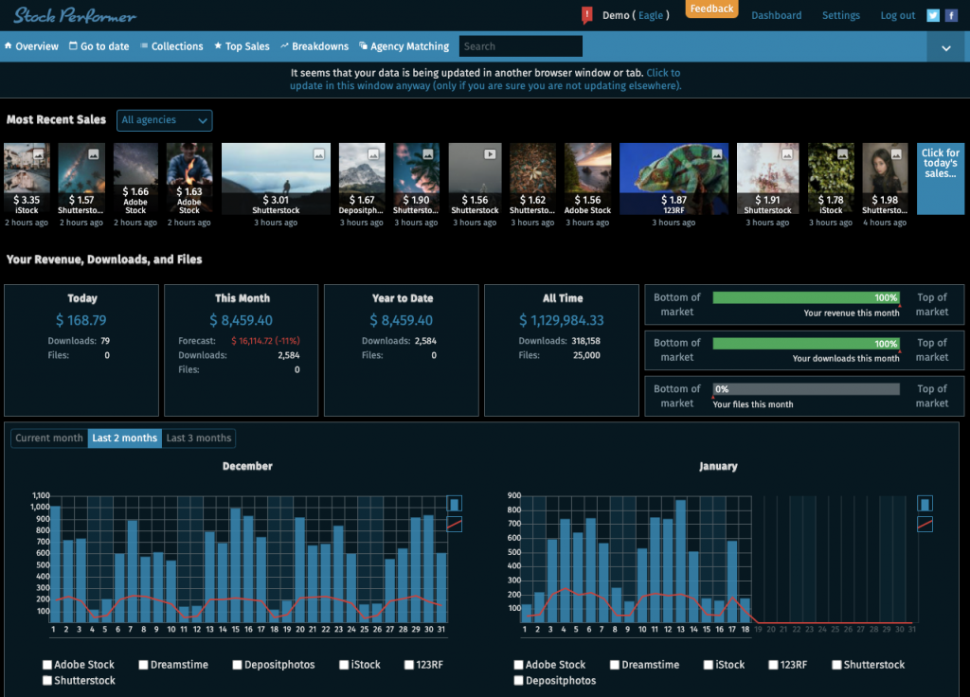This screenshot has height=697, width=970.
Task: Toggle iStock checkbox under December chart
Action: (344, 665)
